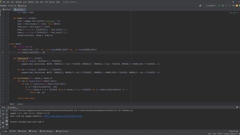The width and height of the screenshot is (240, 135).
Task: Click the screen.blit code line in draw
Action: (x=35, y=35)
